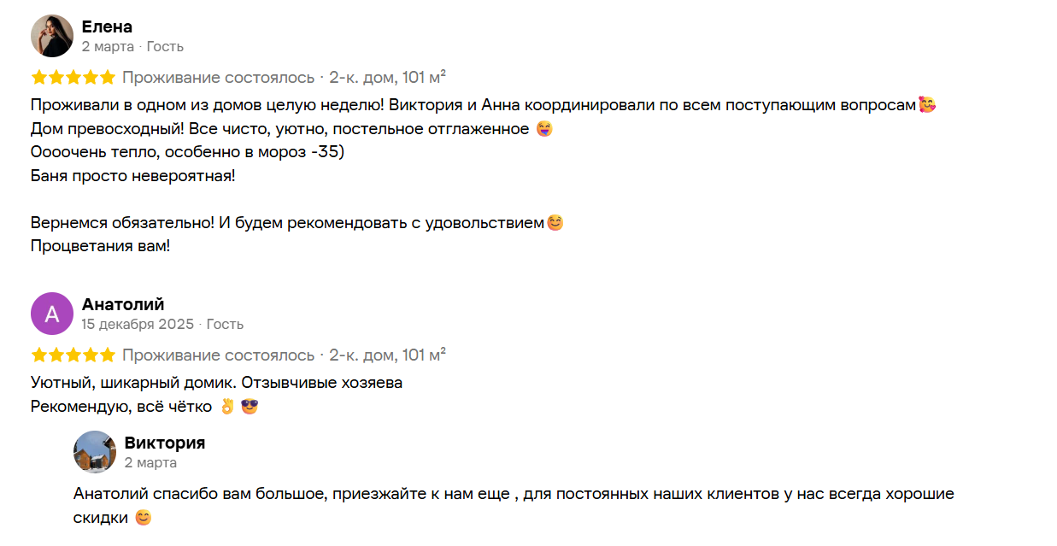Click the reviewer name Елена

click(x=107, y=26)
